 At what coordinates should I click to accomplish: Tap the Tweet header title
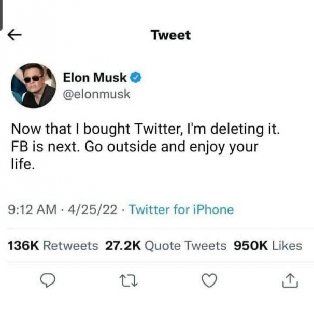point(170,35)
